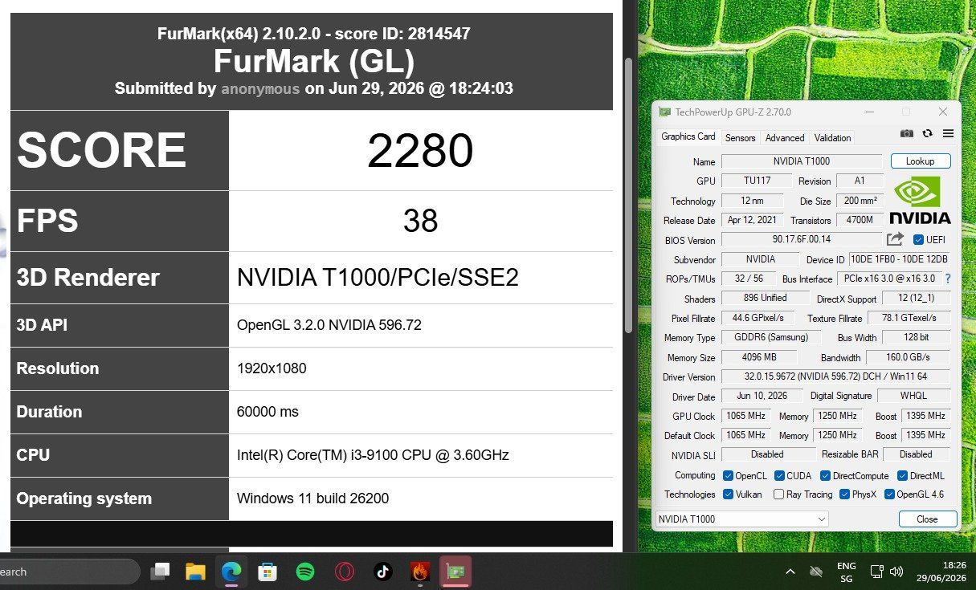976x590 pixels.
Task: Switch to the Sensors tab
Action: 740,137
